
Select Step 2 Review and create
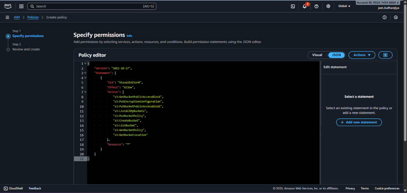(x=26, y=49)
